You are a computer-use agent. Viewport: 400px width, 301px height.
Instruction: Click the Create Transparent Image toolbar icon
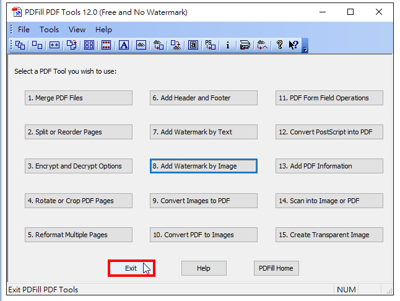(x=263, y=45)
